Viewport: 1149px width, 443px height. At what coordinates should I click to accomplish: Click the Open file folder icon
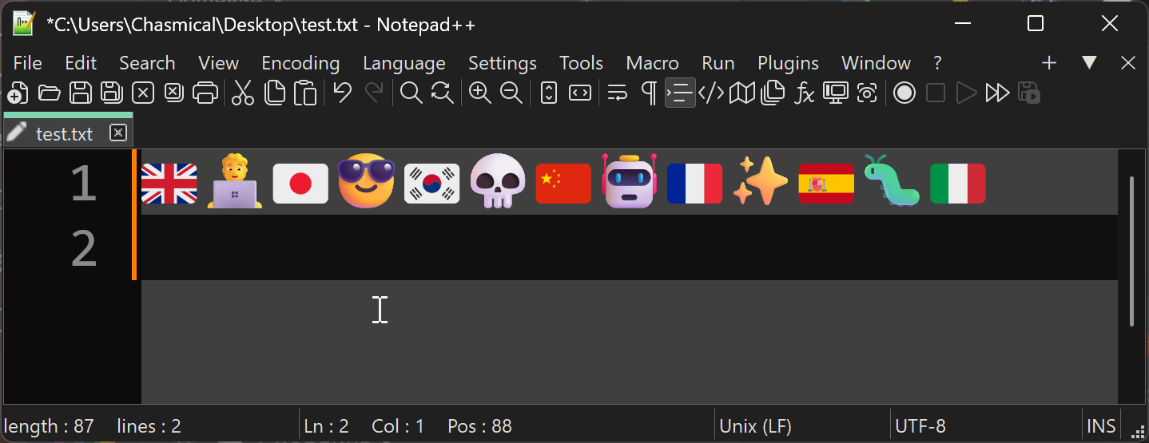[x=49, y=93]
